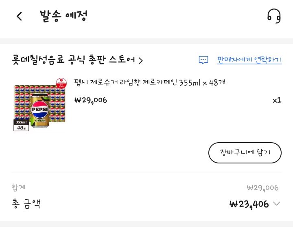
Task: Open 롯데칠성음료 공식 총판 스토어 page
Action: pos(73,60)
